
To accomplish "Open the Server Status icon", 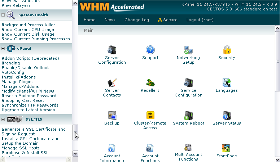I will (227, 116).
